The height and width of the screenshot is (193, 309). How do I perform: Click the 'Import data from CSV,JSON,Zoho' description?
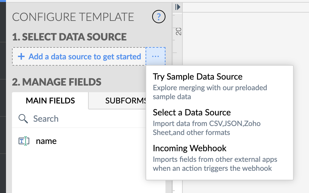[x=207, y=124]
